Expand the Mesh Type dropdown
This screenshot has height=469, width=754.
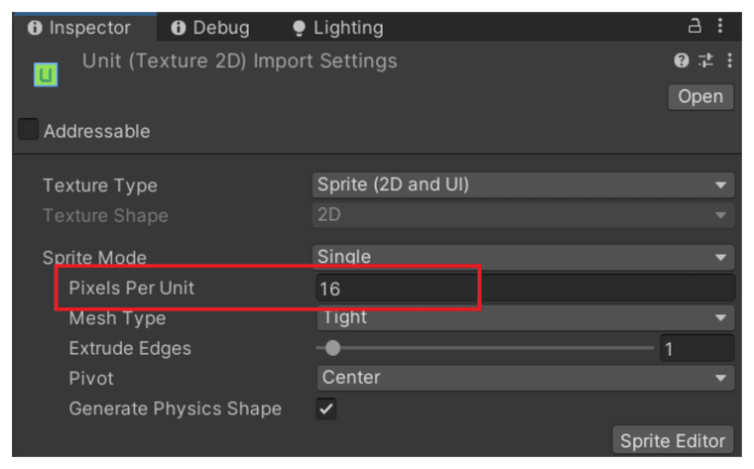[526, 317]
